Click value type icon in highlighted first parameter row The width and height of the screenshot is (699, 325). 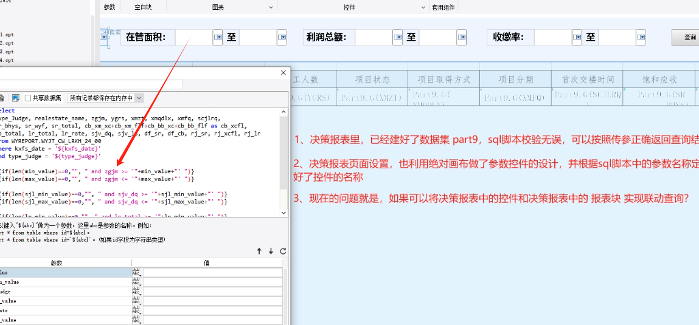click(136, 273)
